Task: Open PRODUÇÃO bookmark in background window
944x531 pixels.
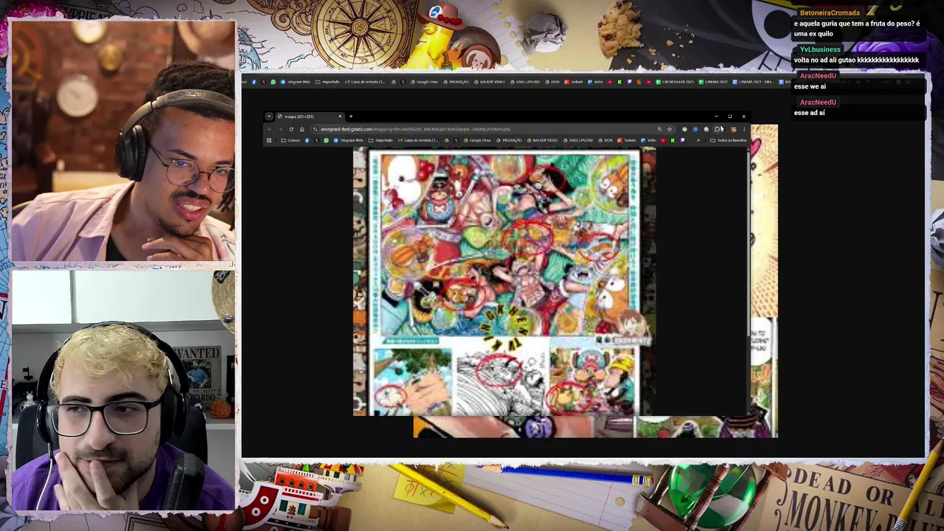Action: 455,82
